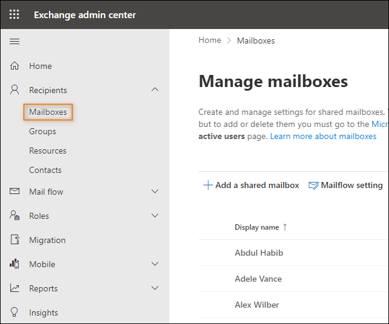Open Home in the left navigation

41,66
